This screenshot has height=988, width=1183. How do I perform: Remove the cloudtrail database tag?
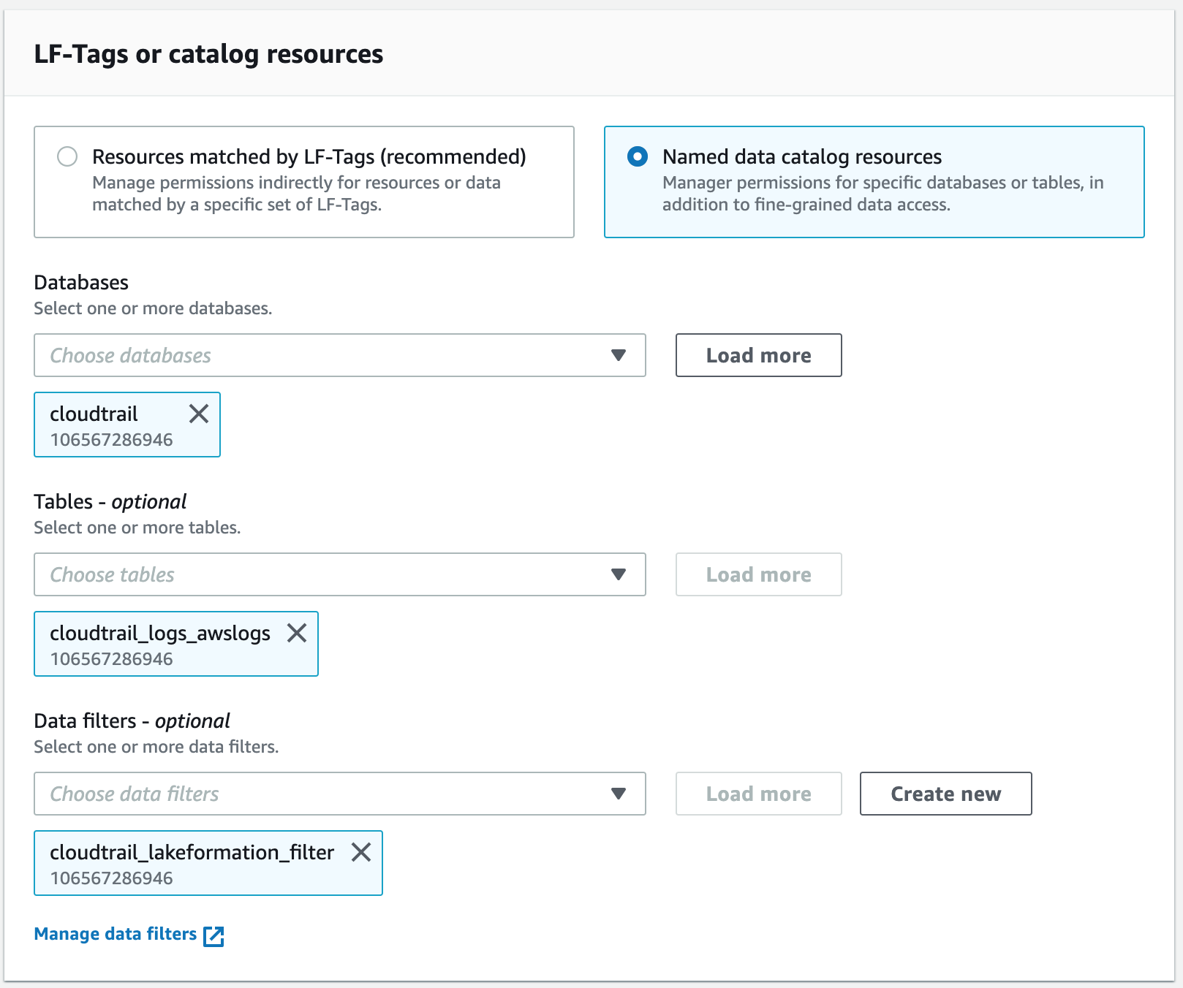(198, 414)
